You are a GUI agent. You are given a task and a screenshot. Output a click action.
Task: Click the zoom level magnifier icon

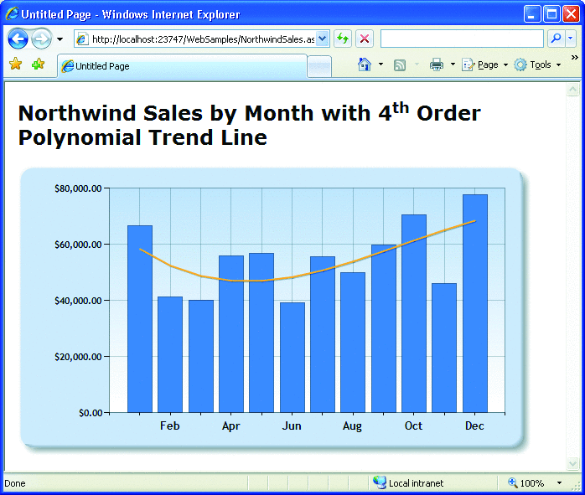coord(513,482)
